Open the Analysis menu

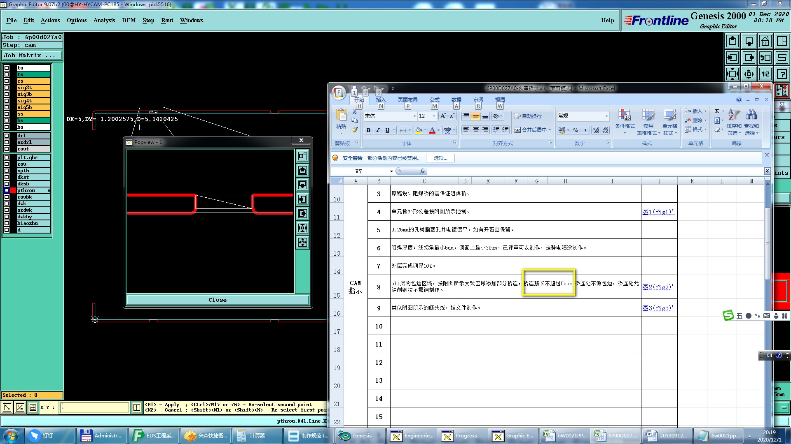point(104,20)
